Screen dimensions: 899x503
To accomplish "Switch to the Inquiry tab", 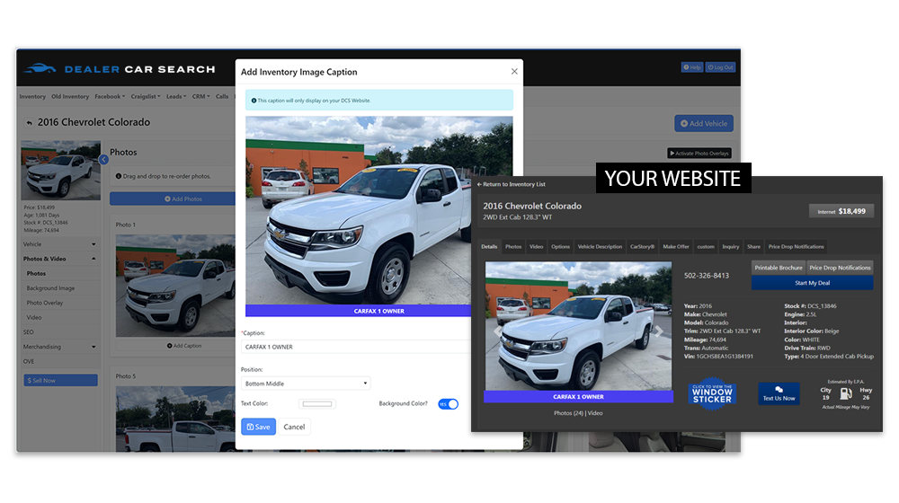I will click(730, 247).
